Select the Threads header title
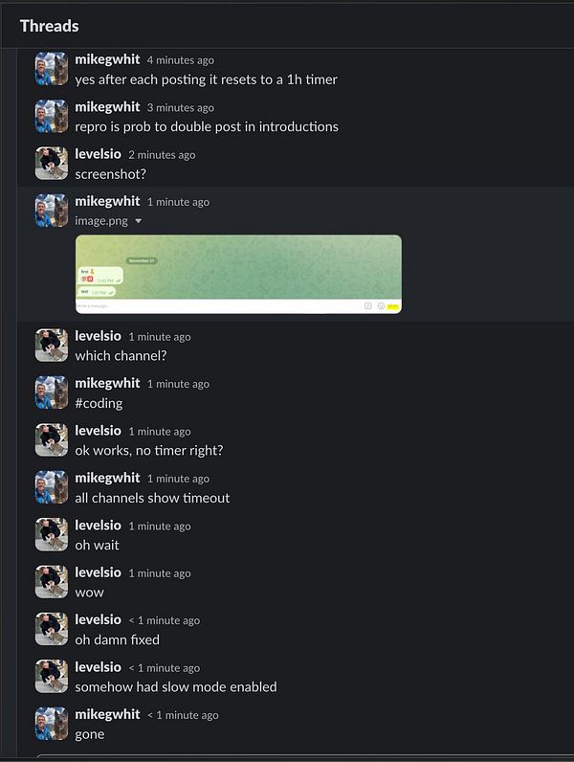 pos(49,26)
